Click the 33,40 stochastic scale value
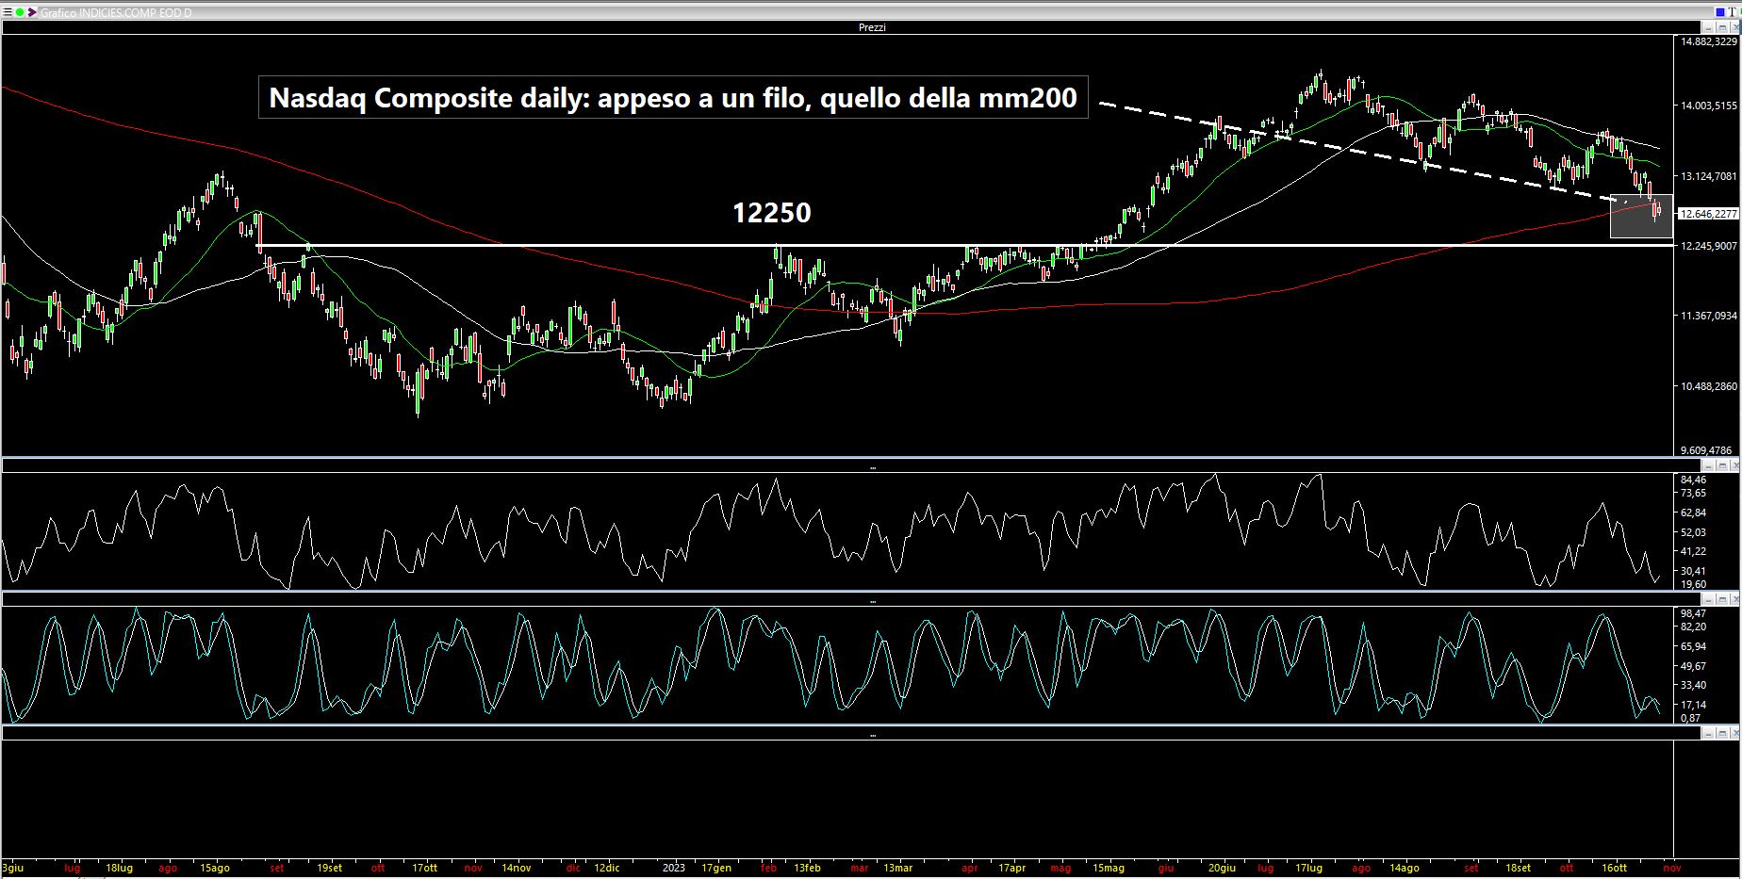This screenshot has height=879, width=1742. tap(1693, 685)
